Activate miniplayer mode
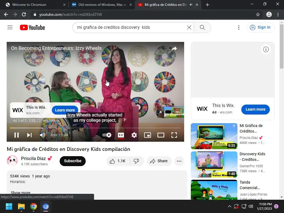 pyautogui.click(x=148, y=135)
